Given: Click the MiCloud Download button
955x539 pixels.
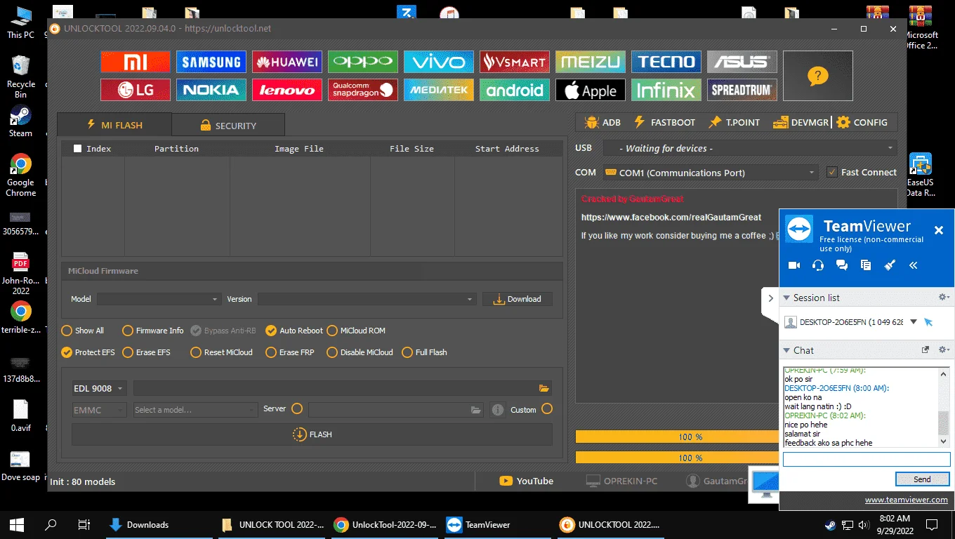Looking at the screenshot, I should tap(518, 299).
